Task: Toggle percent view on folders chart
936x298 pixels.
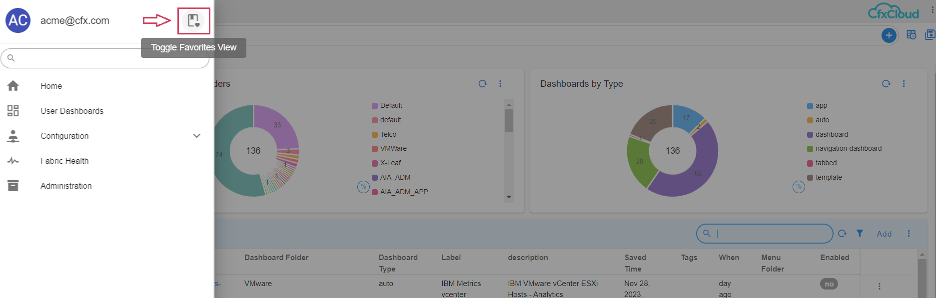Action: tap(363, 187)
